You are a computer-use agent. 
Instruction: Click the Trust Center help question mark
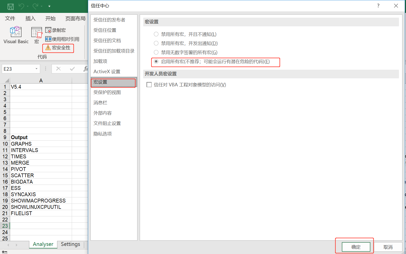point(378,6)
